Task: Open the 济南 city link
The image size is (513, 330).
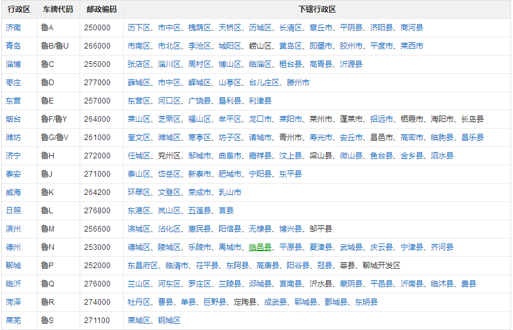Action: (13, 28)
